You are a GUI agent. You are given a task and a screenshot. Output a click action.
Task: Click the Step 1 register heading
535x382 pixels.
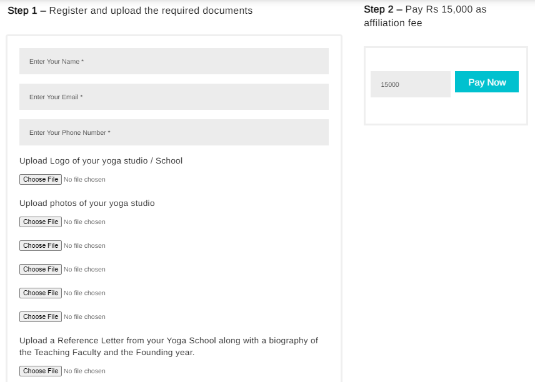point(130,11)
